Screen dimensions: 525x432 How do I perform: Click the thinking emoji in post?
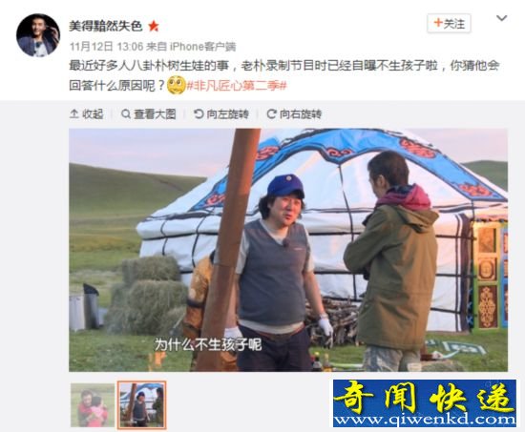(177, 85)
